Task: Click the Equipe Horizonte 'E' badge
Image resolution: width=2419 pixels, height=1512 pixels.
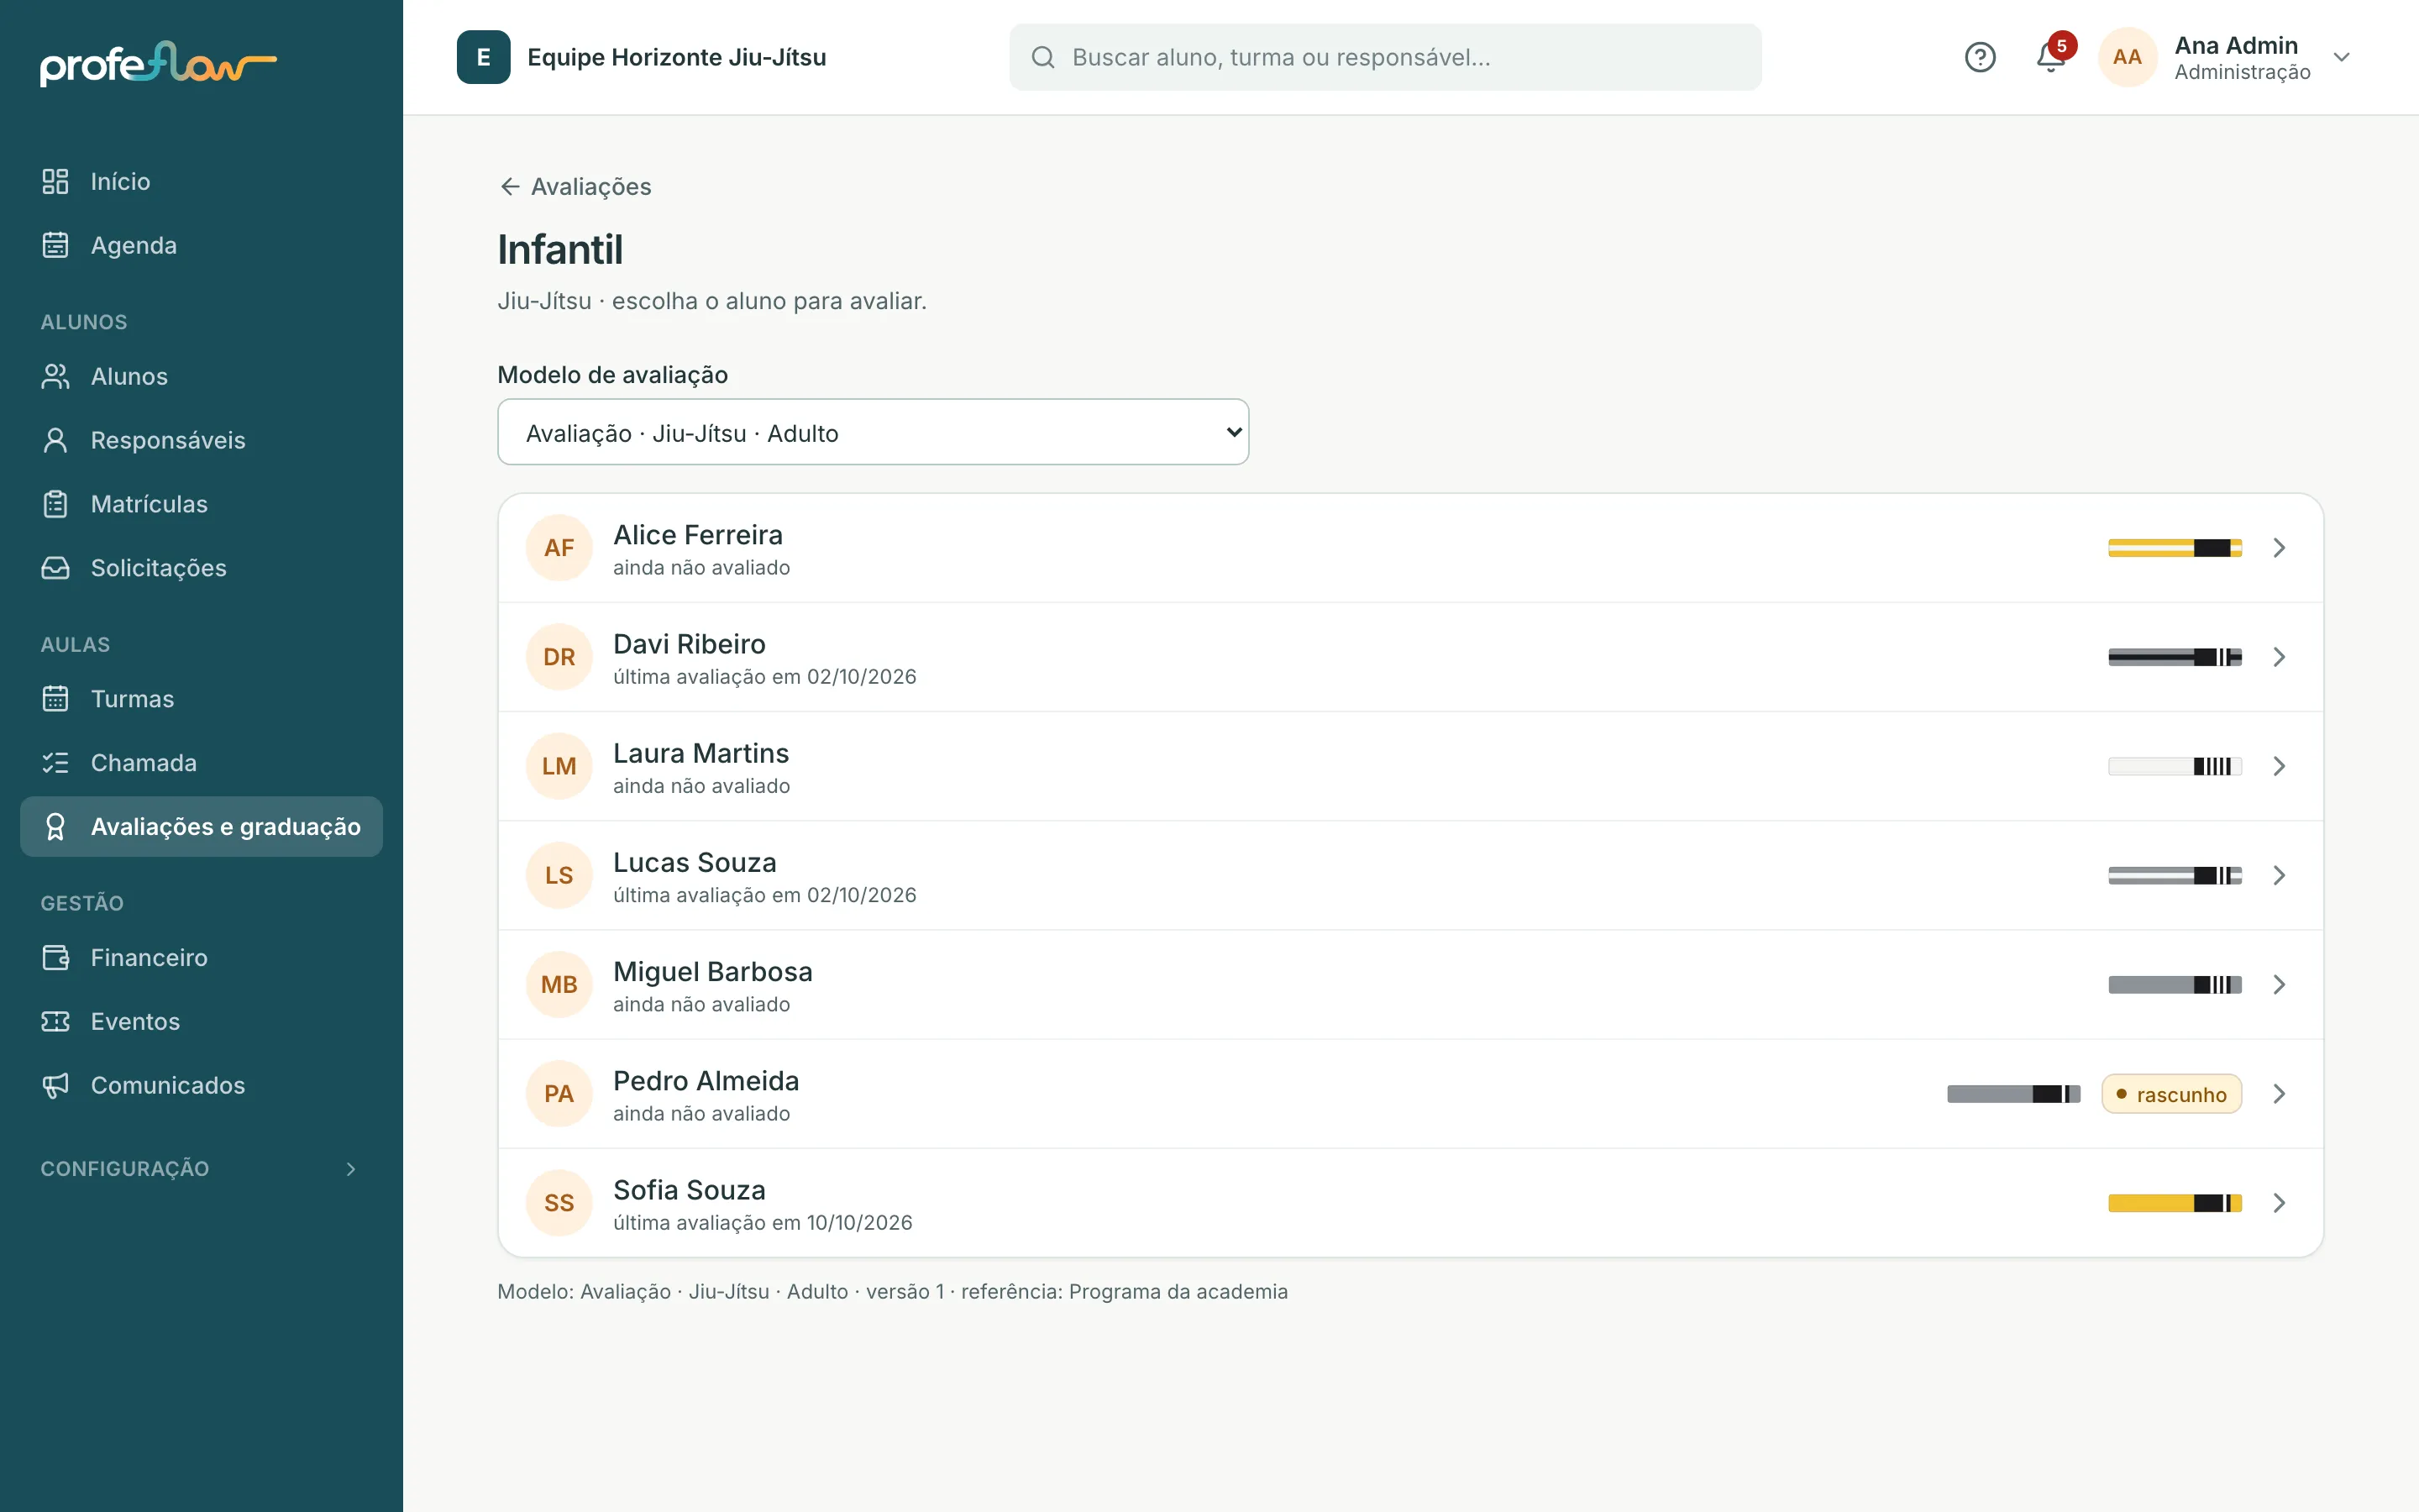Action: pos(484,57)
